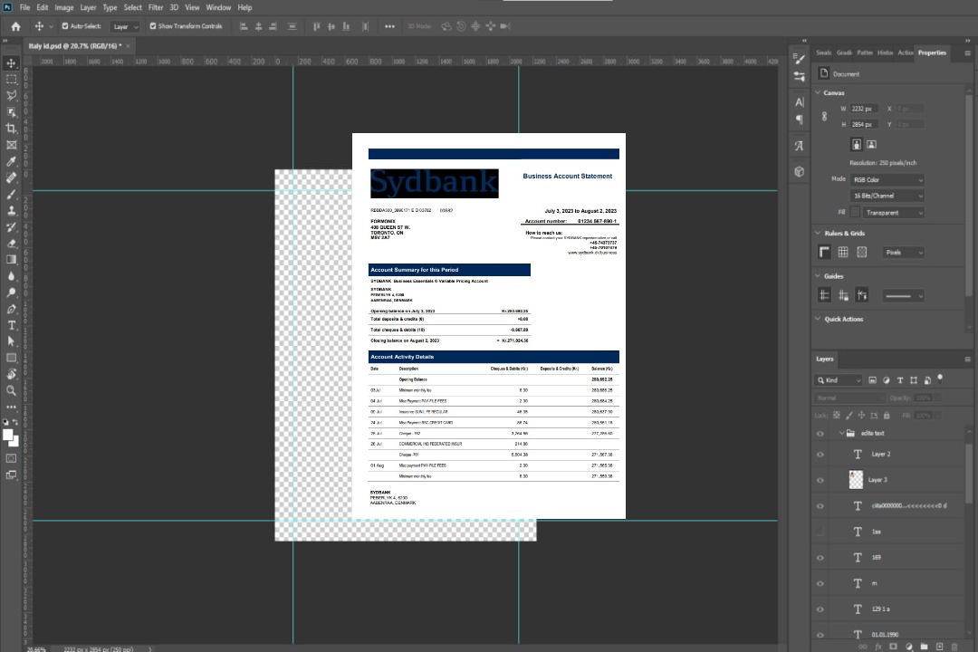
Task: Open the 3D panel icon
Action: point(800,171)
